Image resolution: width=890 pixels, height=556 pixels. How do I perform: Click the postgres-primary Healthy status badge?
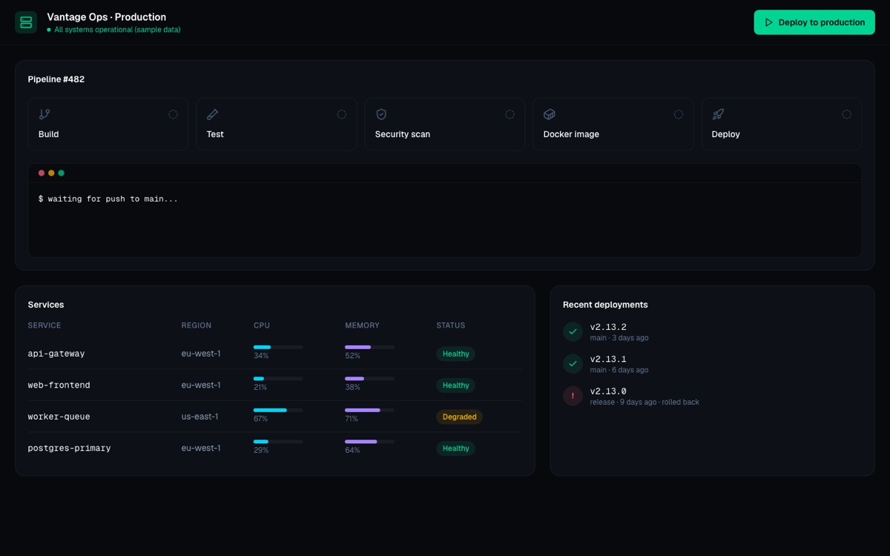(455, 449)
